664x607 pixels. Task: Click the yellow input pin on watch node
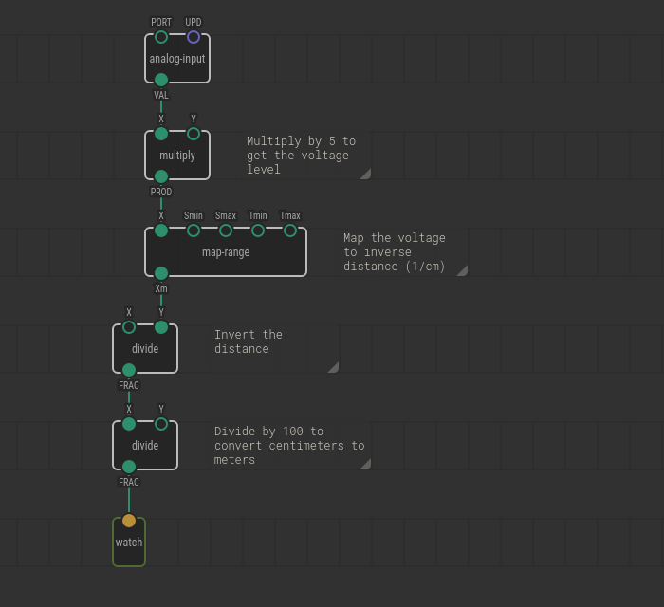click(129, 521)
